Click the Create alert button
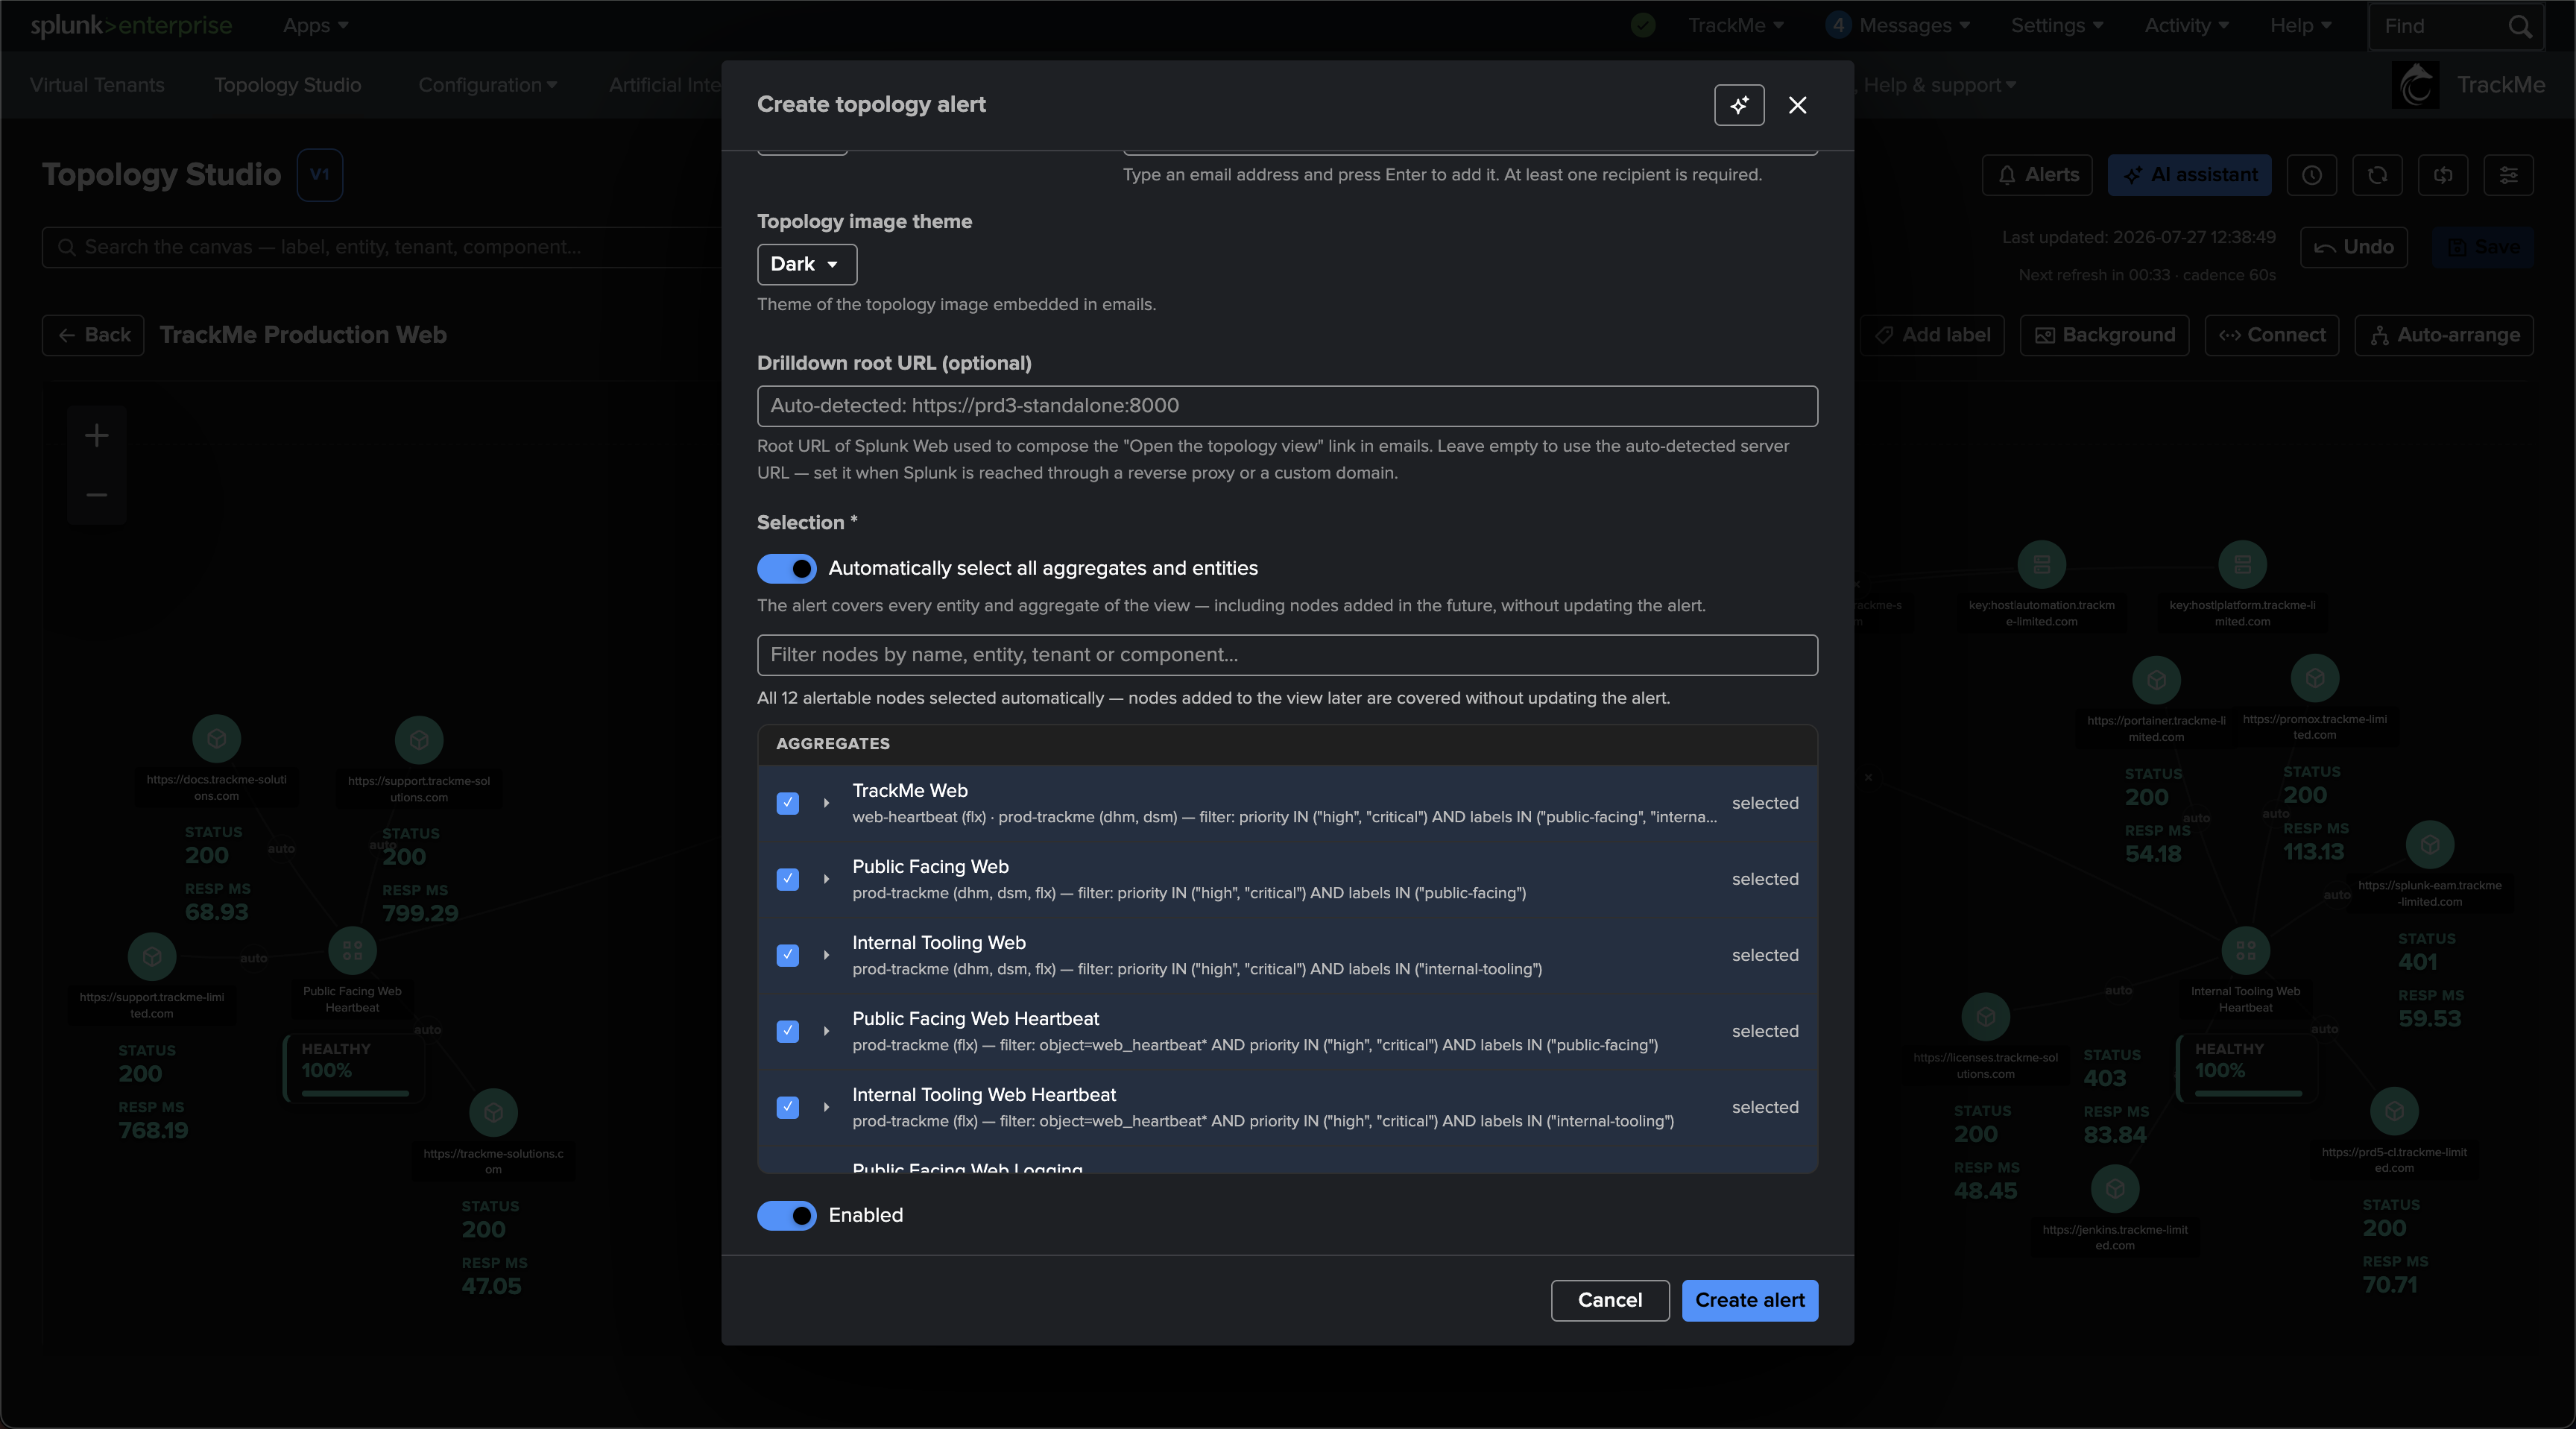 (1750, 1300)
